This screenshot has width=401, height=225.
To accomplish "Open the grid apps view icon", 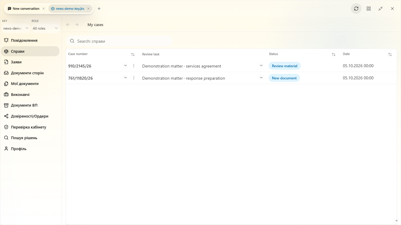I will click(x=369, y=9).
